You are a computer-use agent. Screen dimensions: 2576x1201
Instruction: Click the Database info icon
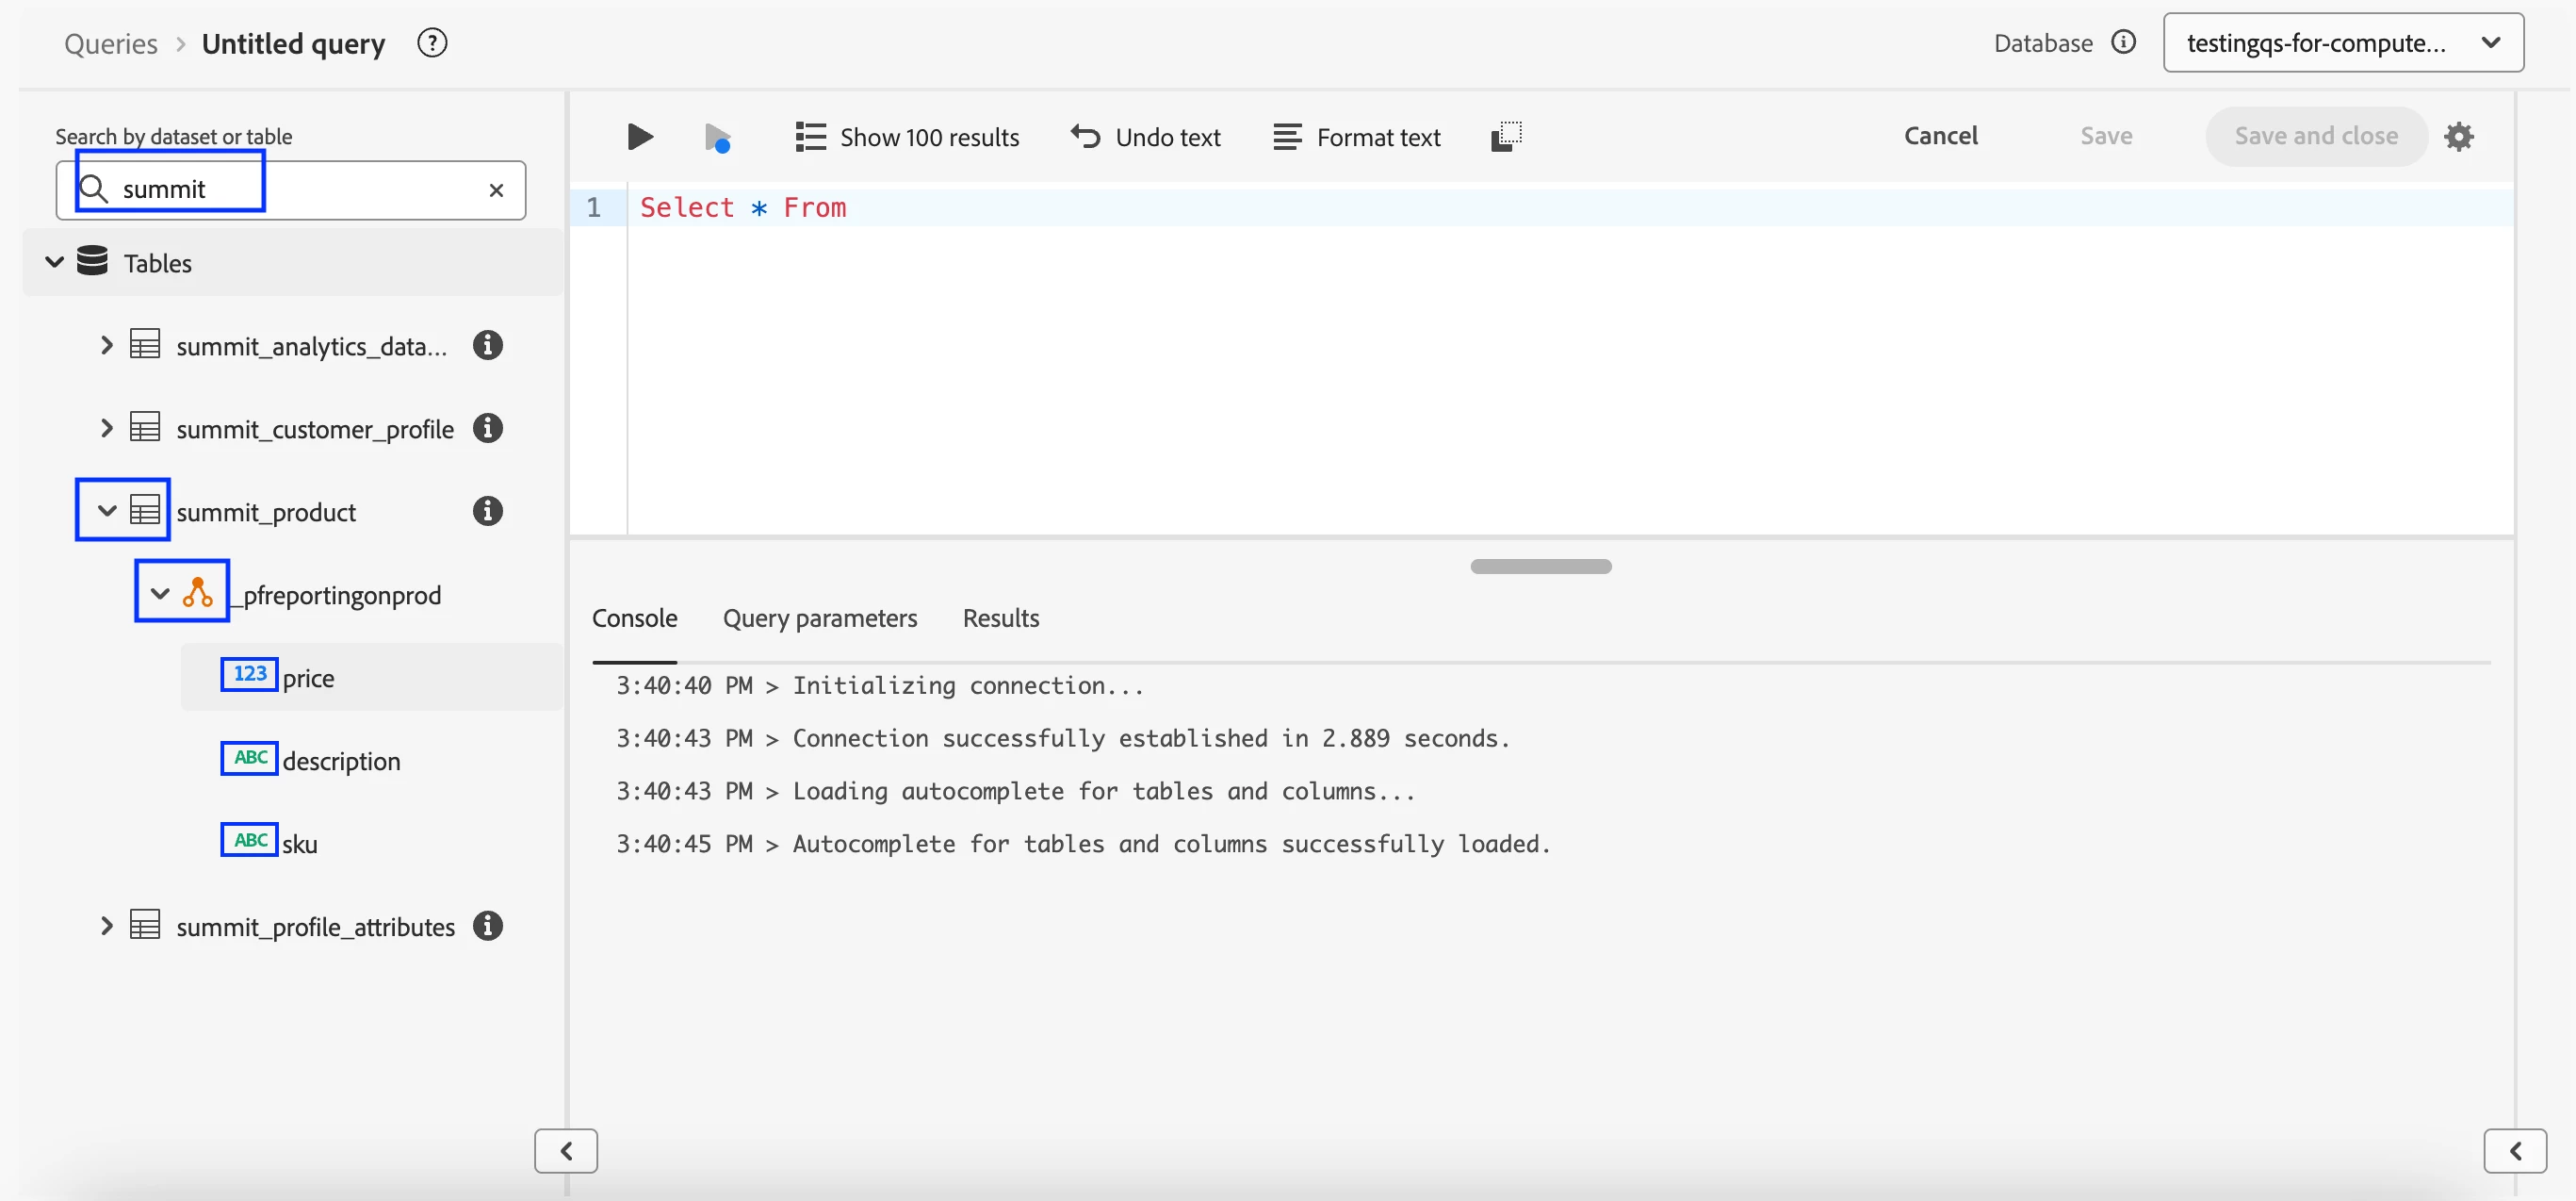tap(2123, 42)
